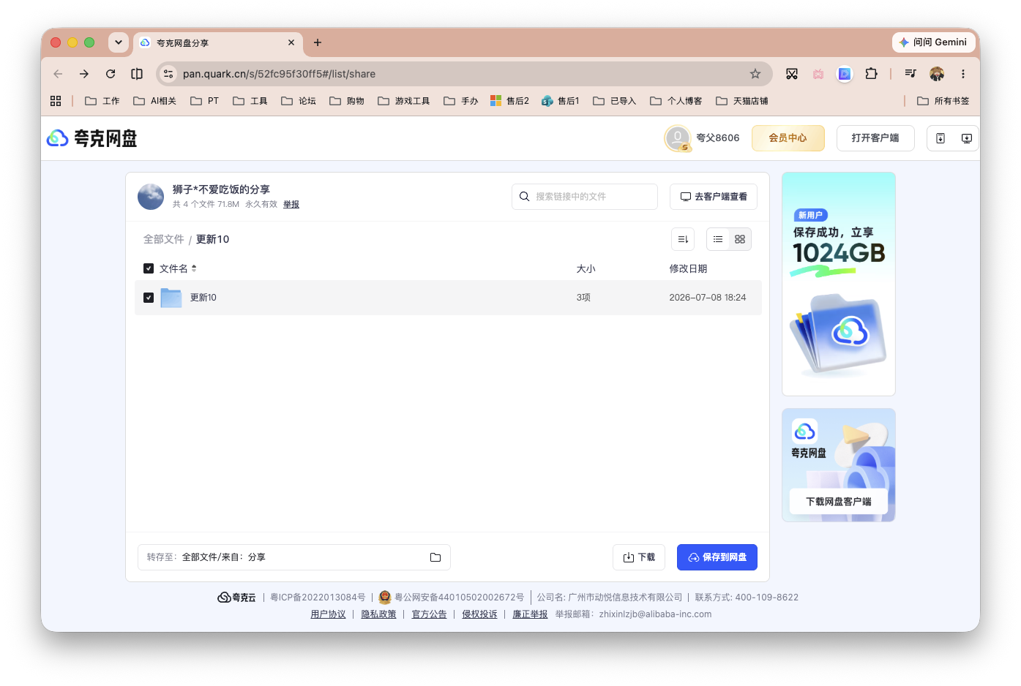
Task: Click 保存到网盘 button
Action: tap(717, 557)
